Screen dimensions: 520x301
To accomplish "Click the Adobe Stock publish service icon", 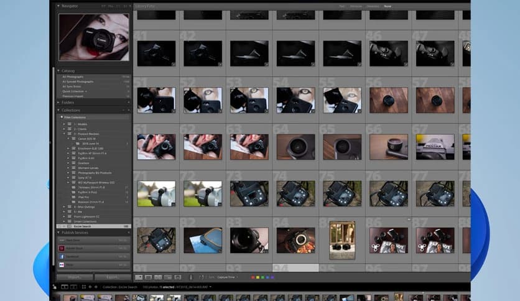I will coord(62,248).
